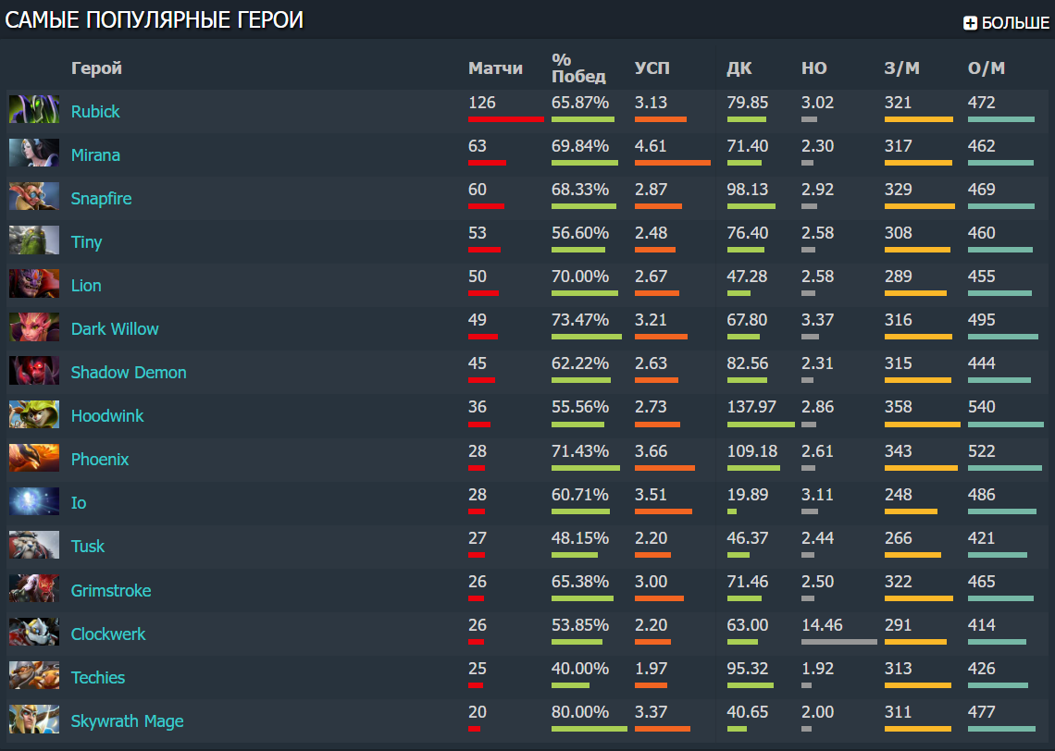This screenshot has height=751, width=1055.
Task: Click the Tusk hero portrait icon
Action: pos(34,545)
